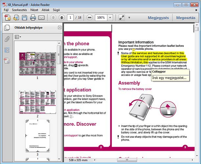Print the document using the printer icon
This screenshot has height=164, width=201.
33,17
